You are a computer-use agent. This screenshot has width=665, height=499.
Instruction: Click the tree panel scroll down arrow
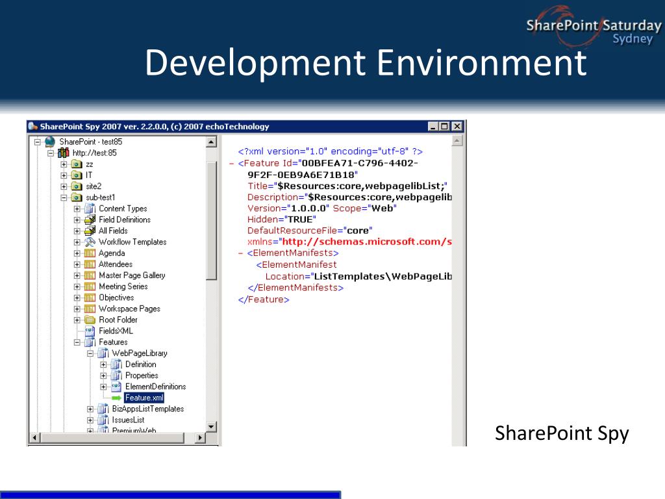coord(211,426)
